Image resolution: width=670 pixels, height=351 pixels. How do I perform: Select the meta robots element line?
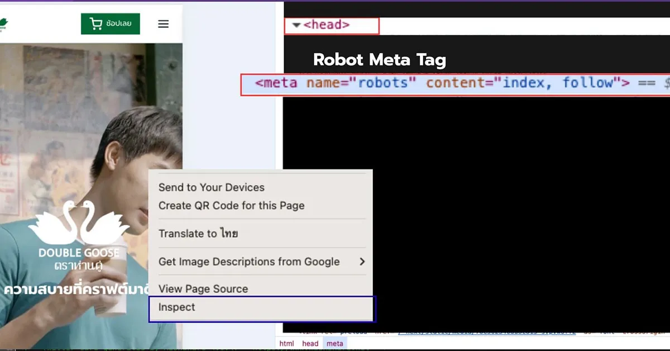[x=442, y=84]
